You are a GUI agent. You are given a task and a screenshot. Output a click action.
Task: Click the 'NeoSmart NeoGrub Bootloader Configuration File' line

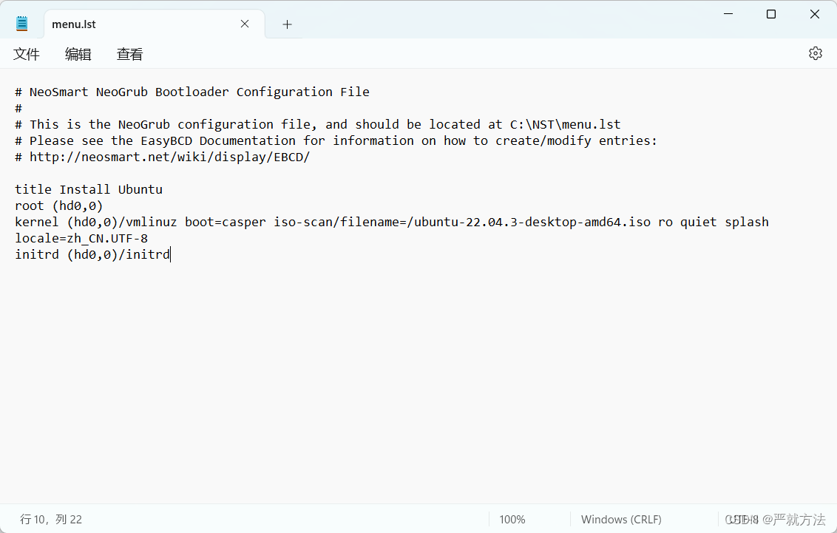(192, 92)
